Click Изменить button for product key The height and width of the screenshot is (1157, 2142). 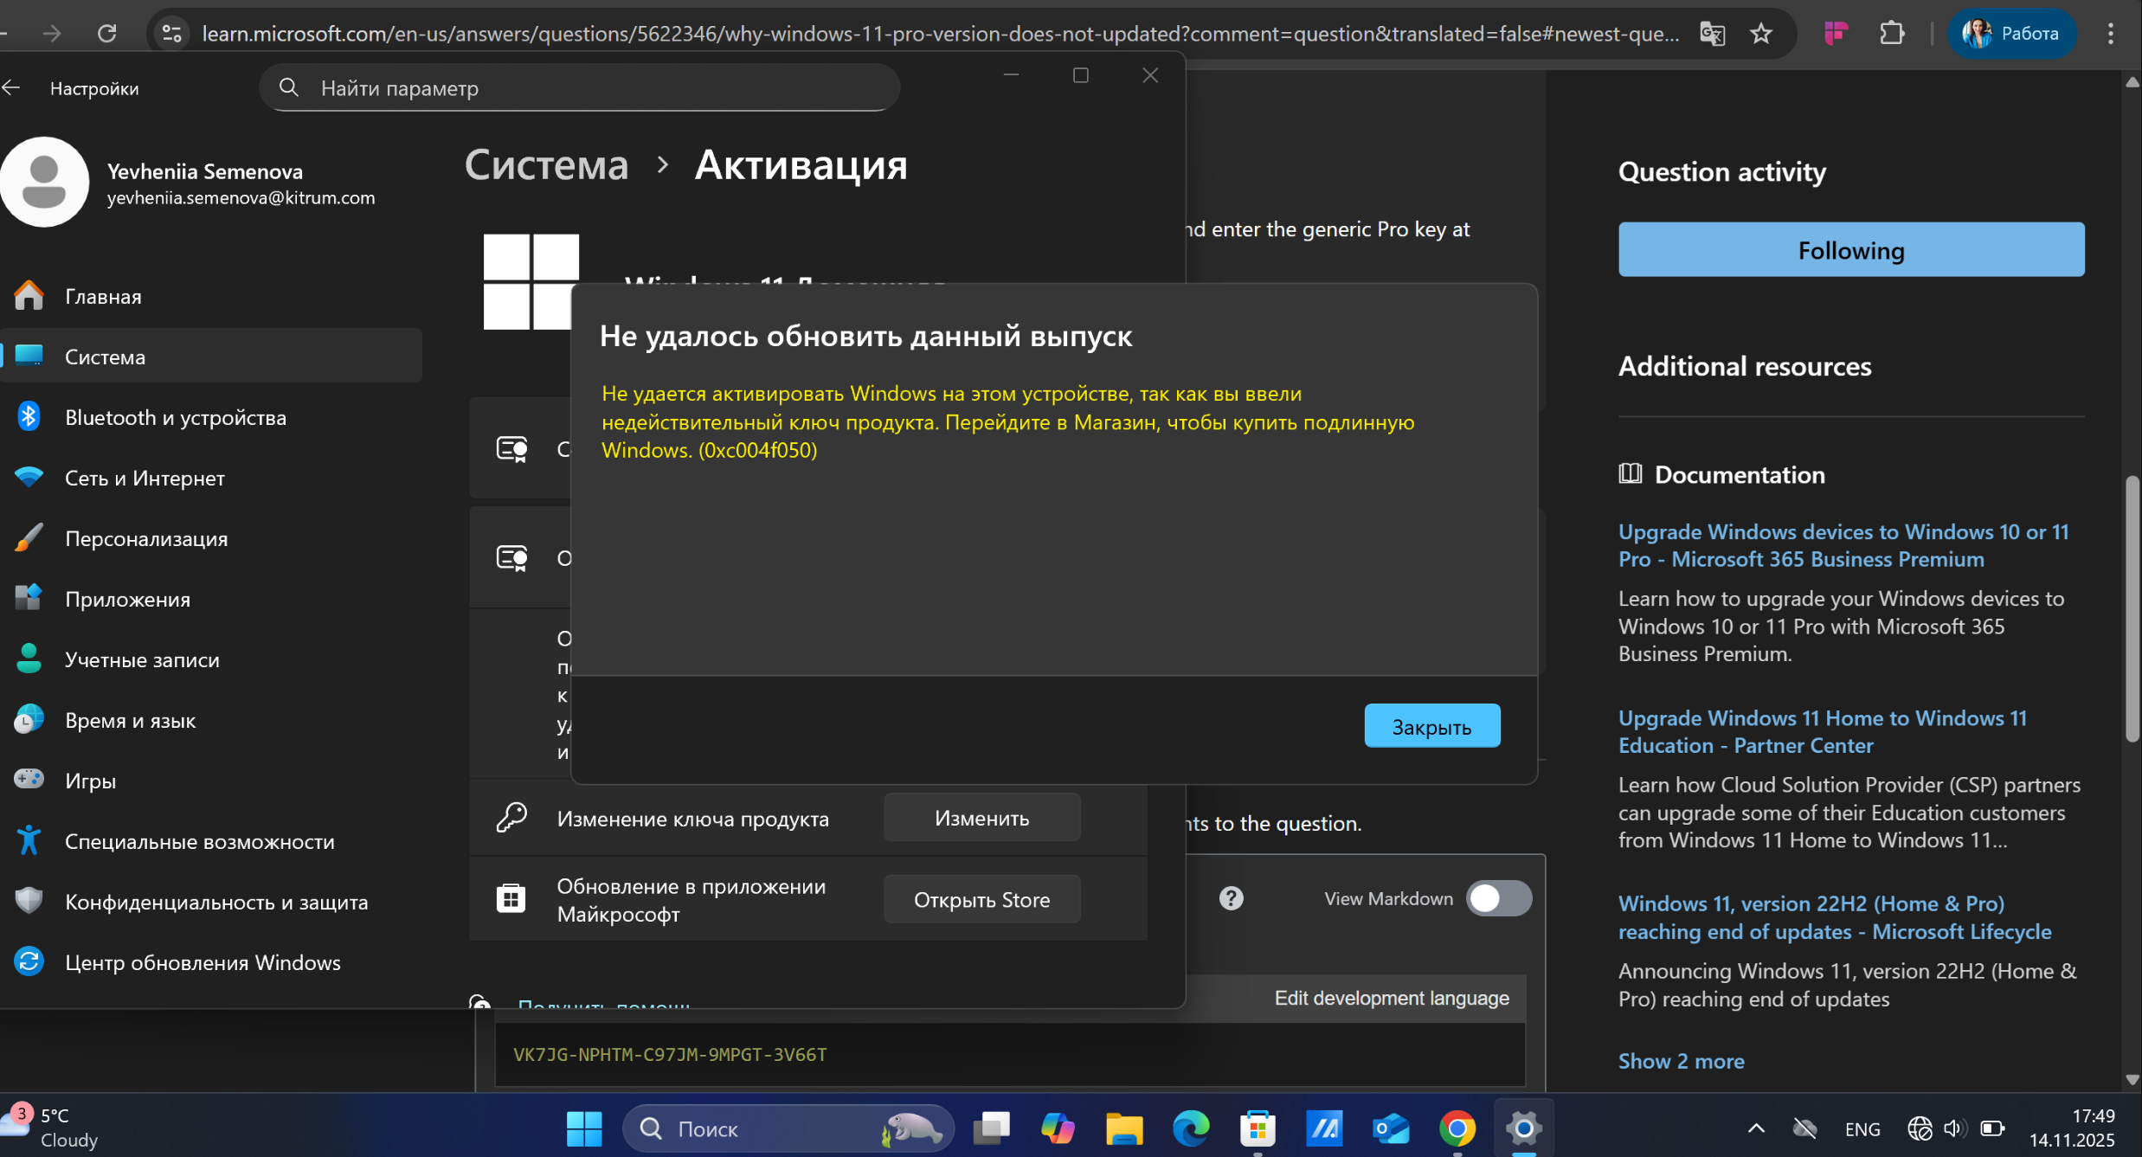(981, 818)
